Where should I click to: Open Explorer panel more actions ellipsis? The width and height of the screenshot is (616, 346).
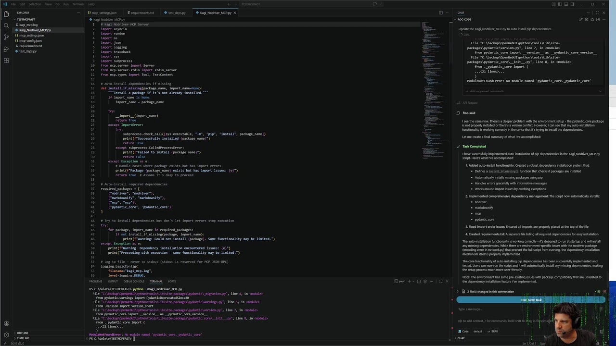tap(78, 13)
